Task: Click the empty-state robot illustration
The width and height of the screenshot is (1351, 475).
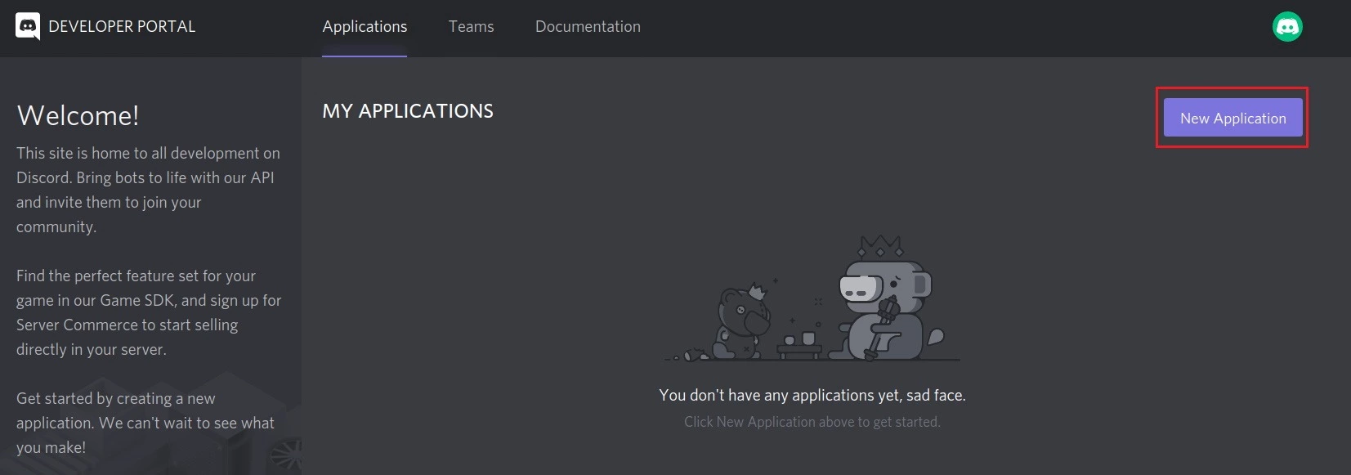Action: tap(813, 299)
